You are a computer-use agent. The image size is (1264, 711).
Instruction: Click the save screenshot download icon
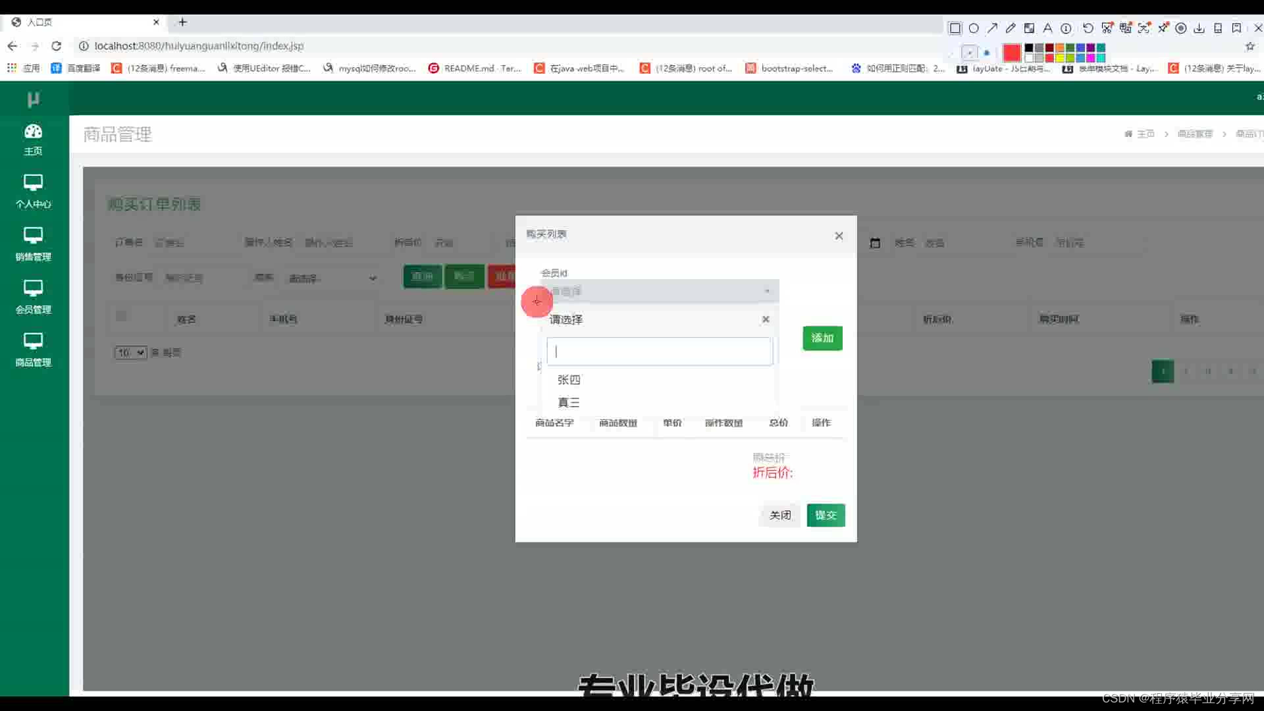(x=1199, y=28)
